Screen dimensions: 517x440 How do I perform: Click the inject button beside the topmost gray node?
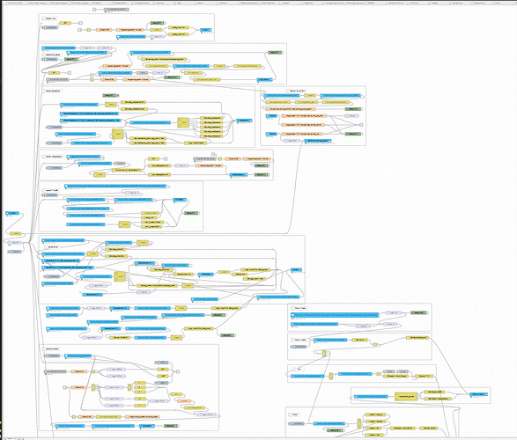click(94, 10)
